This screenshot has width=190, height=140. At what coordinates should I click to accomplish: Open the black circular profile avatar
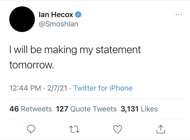point(22,19)
